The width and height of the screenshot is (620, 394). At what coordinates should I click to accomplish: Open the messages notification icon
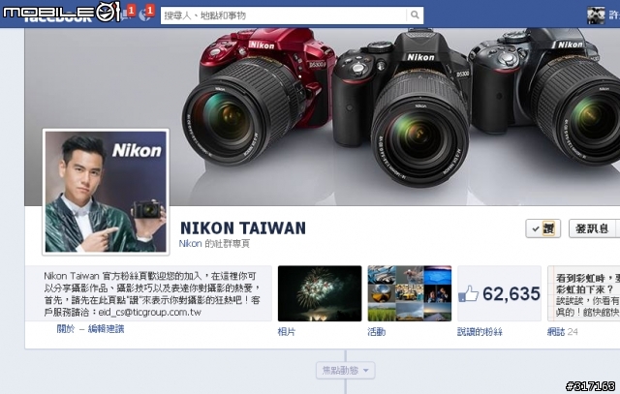pyautogui.click(x=127, y=15)
